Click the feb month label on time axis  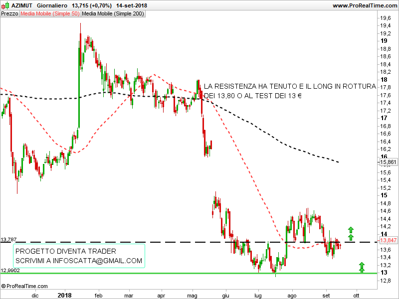[x=98, y=296]
